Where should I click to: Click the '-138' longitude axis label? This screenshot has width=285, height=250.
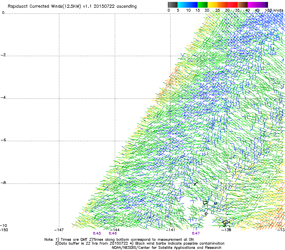click(x=226, y=230)
